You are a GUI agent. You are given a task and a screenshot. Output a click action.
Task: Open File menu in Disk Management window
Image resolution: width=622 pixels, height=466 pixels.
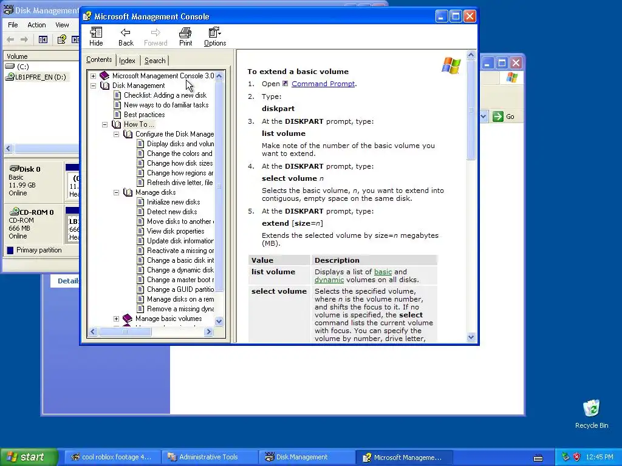13,25
